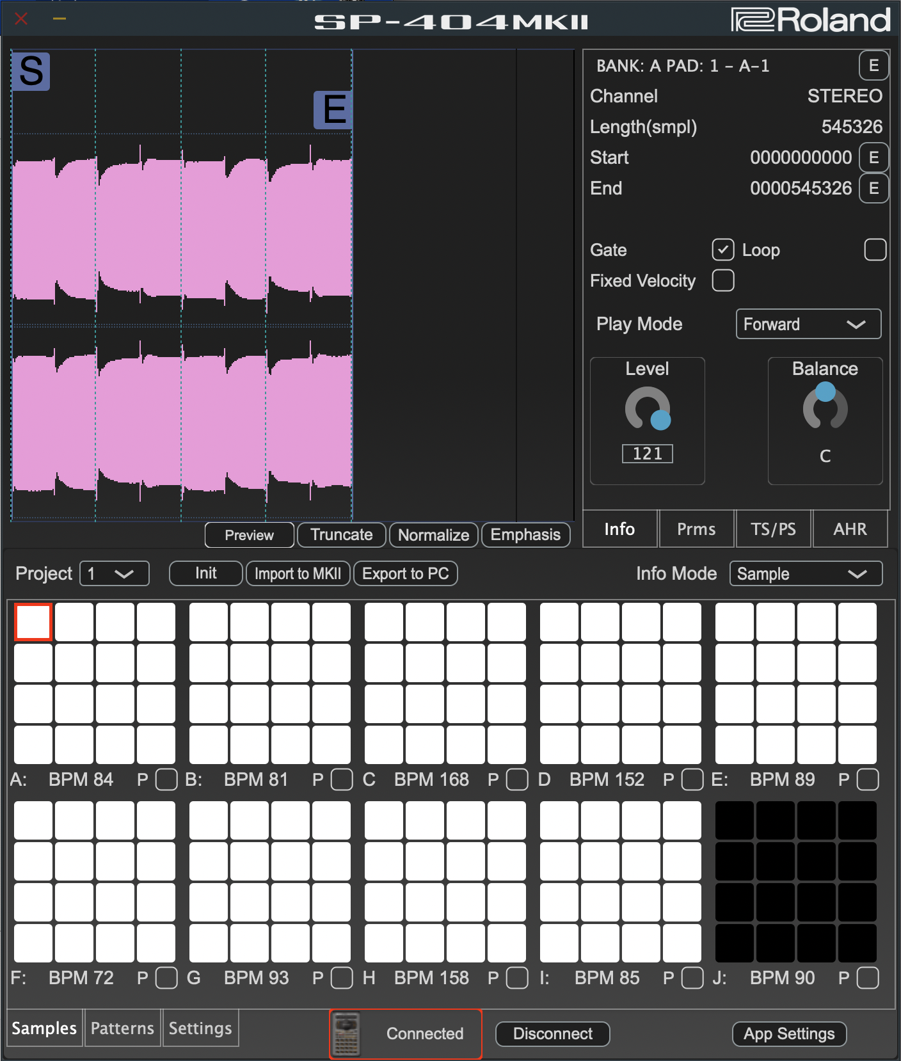Click the BPM 84 label of bank A
Viewport: 901px width, 1061px height.
[81, 779]
